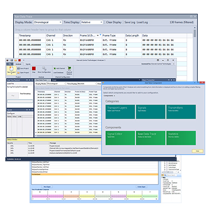This screenshot has width=211, height=211.
Task: Switch to the Signals ribbon tab
Action: [28, 64]
